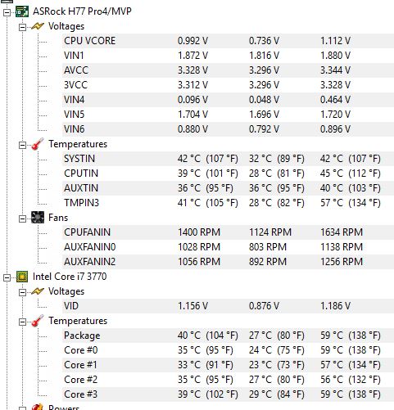Select the Core #3 temperature row
394x410 pixels.
(228, 394)
